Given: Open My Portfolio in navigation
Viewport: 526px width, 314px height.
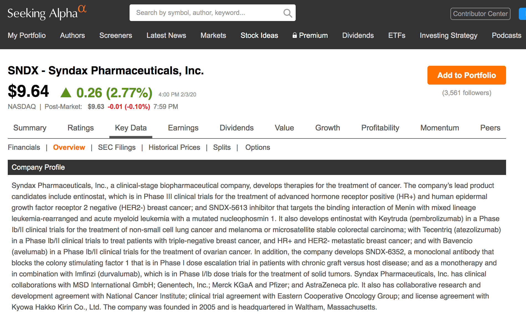Looking at the screenshot, I should (27, 35).
